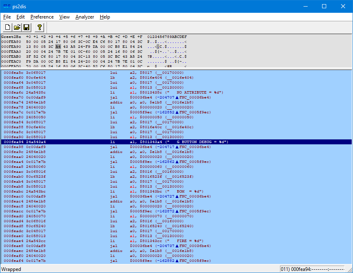Open the View menu
The height and width of the screenshot is (273, 353).
pos(64,17)
